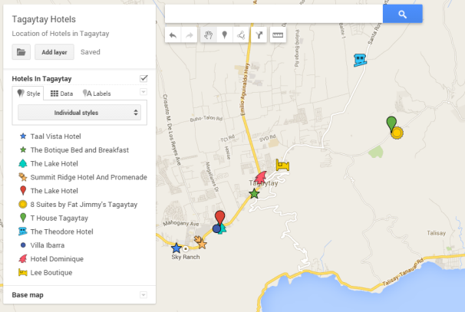
Task: Click the Sky Ranch label on map
Action: pyautogui.click(x=186, y=257)
